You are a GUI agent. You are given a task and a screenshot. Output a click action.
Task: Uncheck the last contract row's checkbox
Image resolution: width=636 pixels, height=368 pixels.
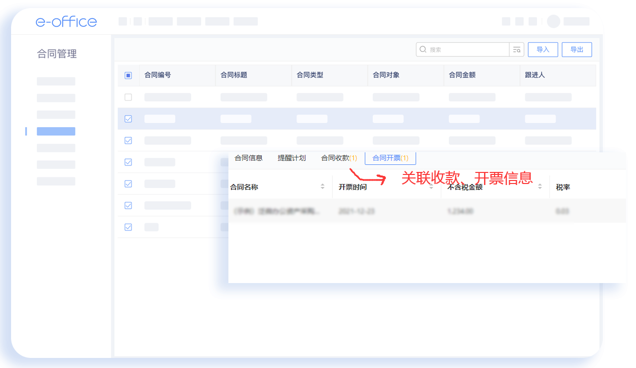[128, 227]
